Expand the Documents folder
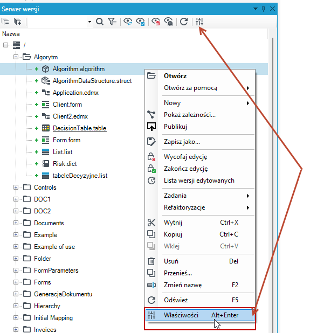Screen dimensions: 310x333 coord(16,223)
